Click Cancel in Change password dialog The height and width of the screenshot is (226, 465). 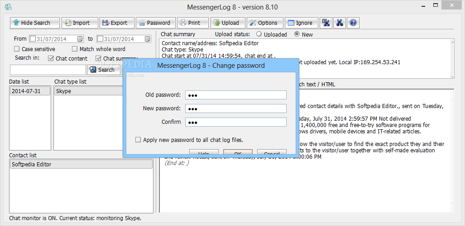coord(272,152)
